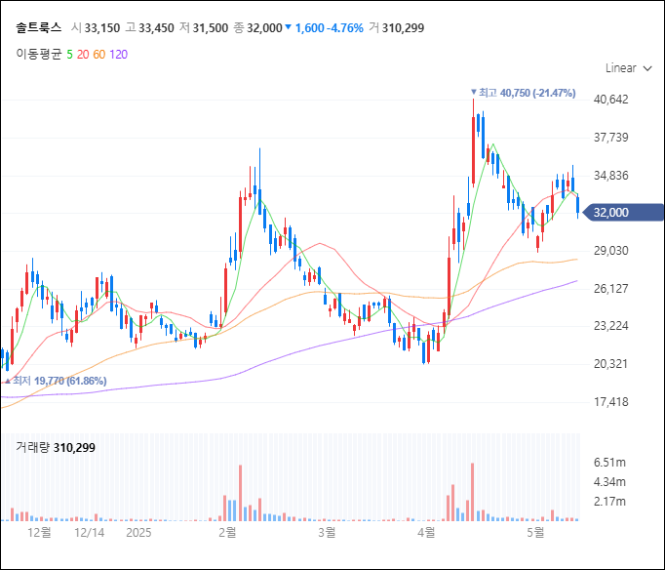The width and height of the screenshot is (665, 570).
Task: Click the 12월 date axis label
Action: (39, 532)
